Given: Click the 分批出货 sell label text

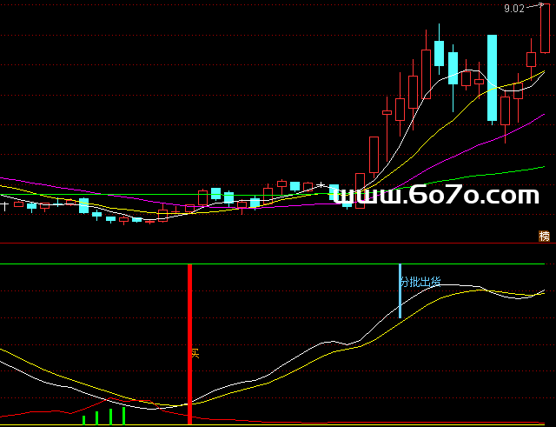Looking at the screenshot, I should point(421,282).
